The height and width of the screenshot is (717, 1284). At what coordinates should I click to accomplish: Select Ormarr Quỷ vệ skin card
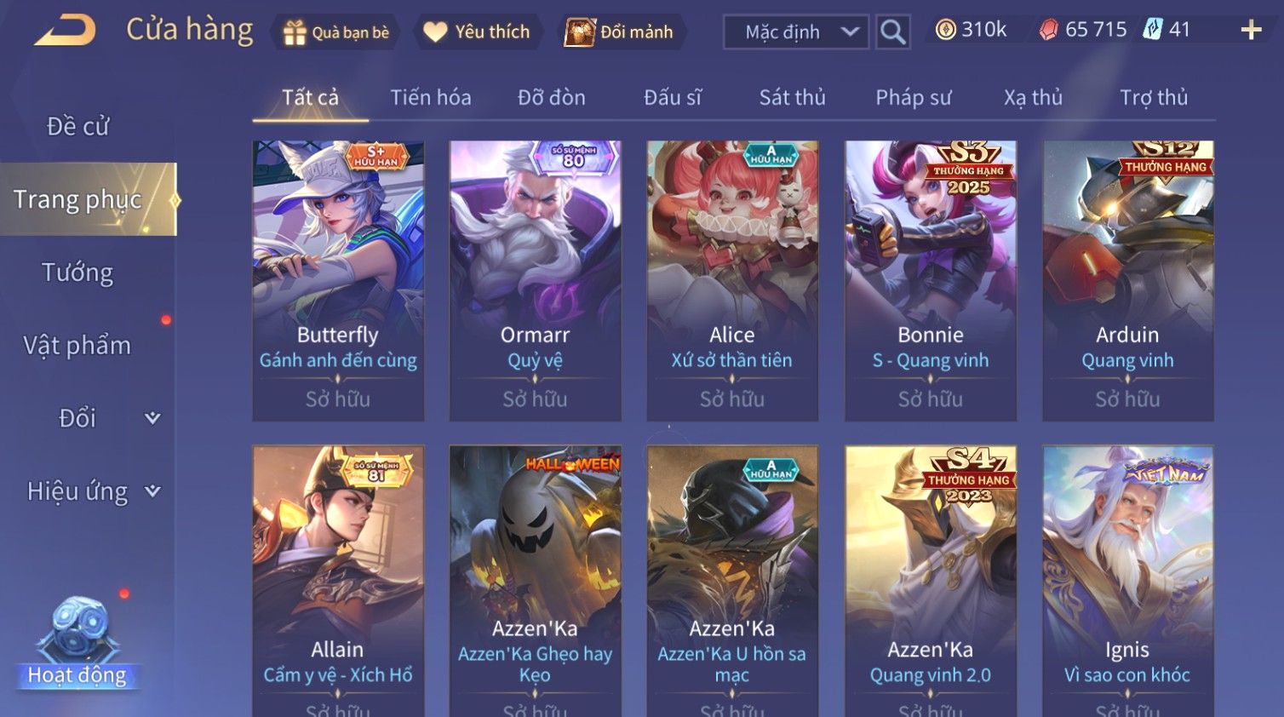[535, 281]
